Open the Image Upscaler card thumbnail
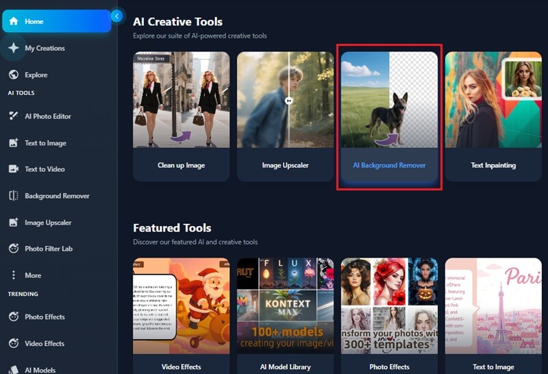 click(285, 99)
